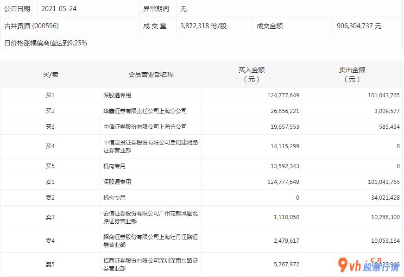The height and width of the screenshot is (277, 404).
Task: Click 安信证券广州花都凤凰北路证券营业部 name
Action: [151, 217]
